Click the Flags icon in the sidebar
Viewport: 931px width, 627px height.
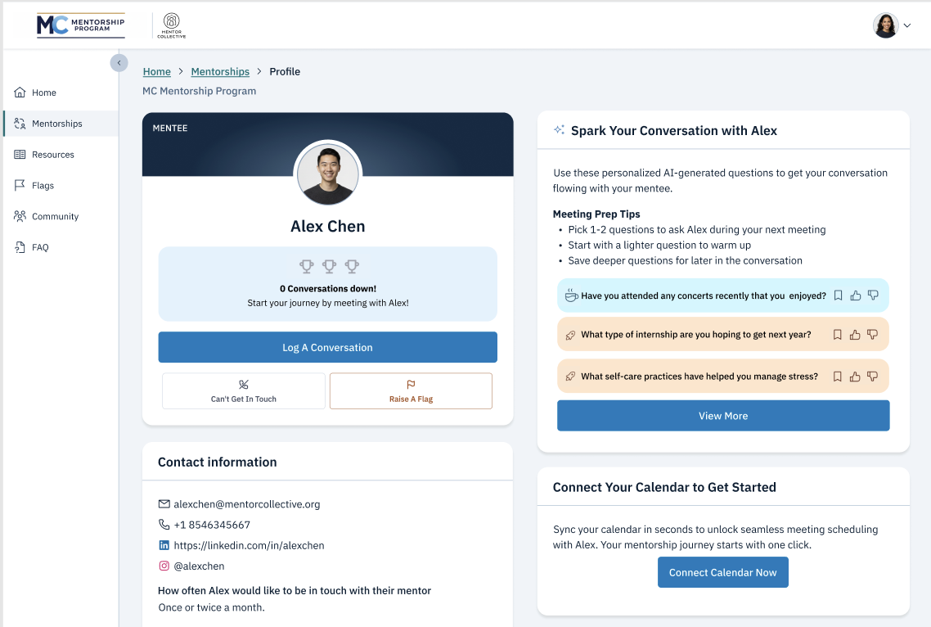click(20, 186)
